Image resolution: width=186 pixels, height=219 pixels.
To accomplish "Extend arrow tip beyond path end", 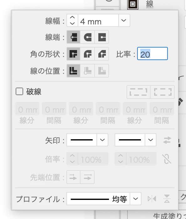I will [74, 177].
